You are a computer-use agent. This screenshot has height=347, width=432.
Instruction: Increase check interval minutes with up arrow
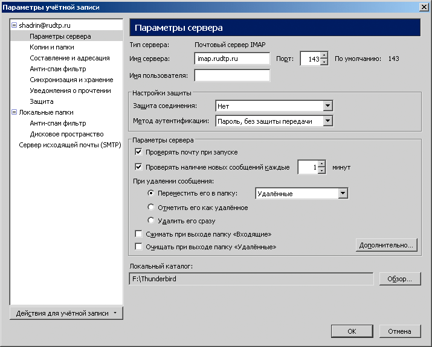tap(322, 164)
